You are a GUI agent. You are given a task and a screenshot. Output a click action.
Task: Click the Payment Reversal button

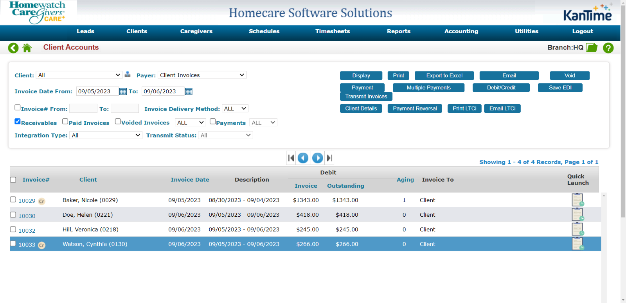pyautogui.click(x=415, y=109)
